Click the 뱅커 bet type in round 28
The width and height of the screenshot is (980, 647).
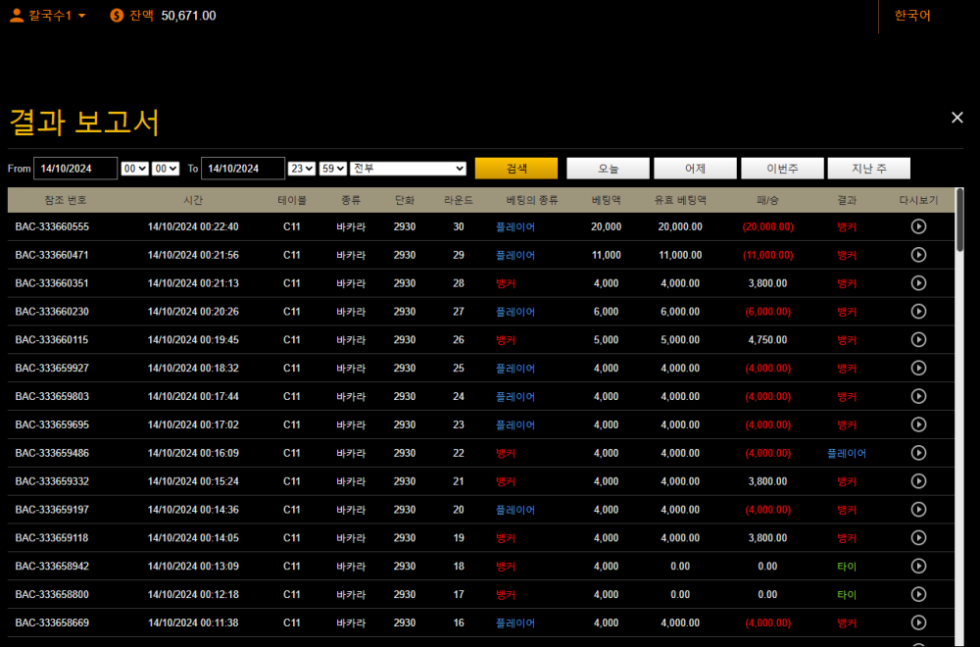[x=506, y=283]
